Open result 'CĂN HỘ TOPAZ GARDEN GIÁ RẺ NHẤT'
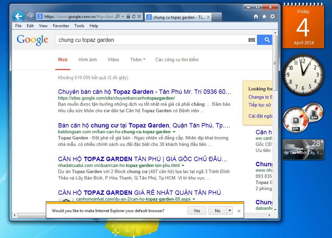Screen dimensions: 332x238 point(140,192)
